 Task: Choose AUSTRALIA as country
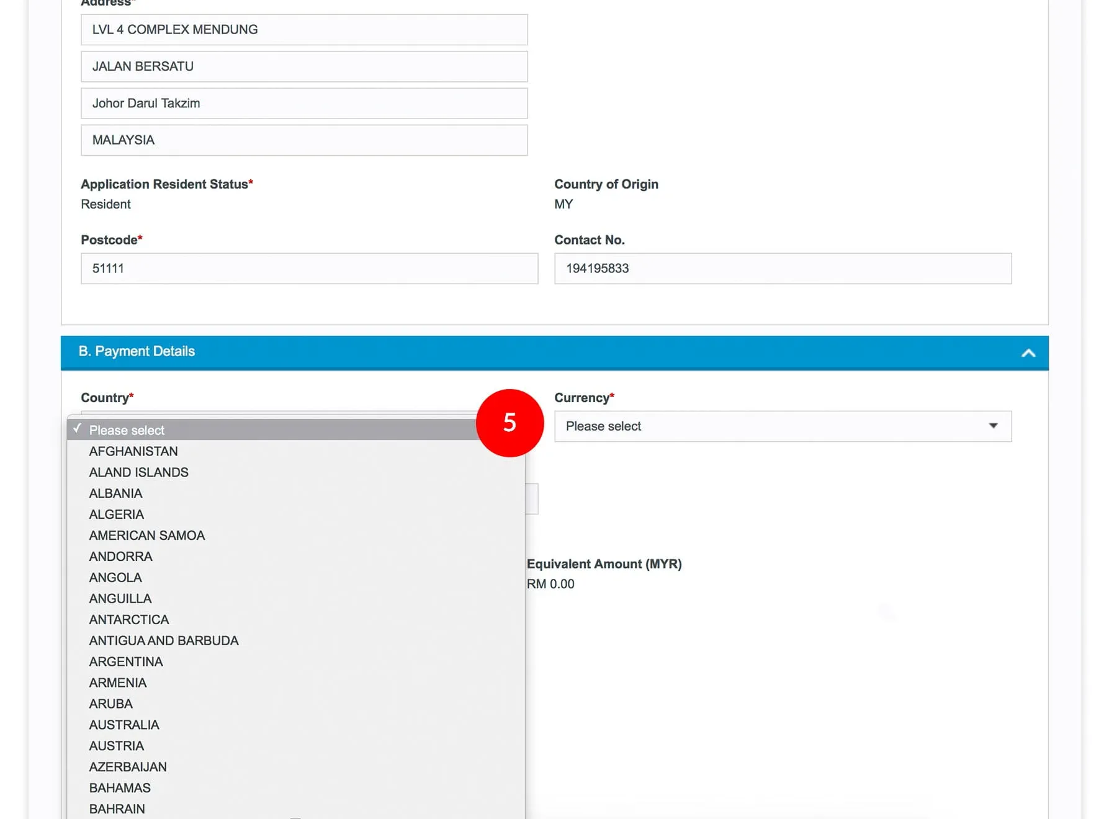[123, 725]
